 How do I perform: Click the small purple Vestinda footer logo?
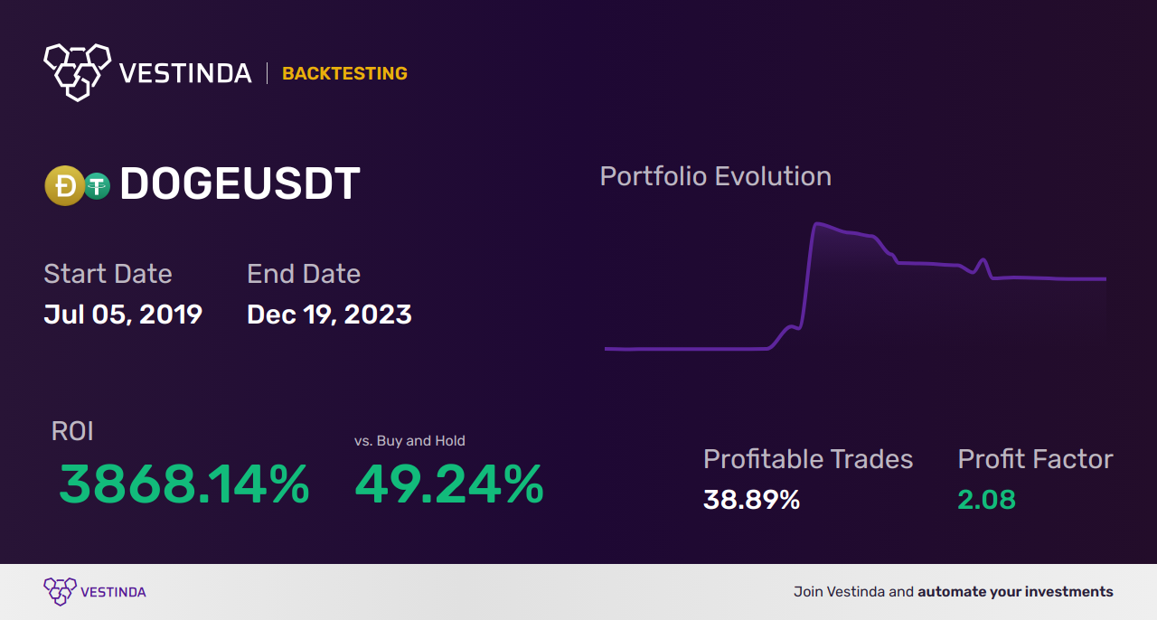[x=60, y=592]
